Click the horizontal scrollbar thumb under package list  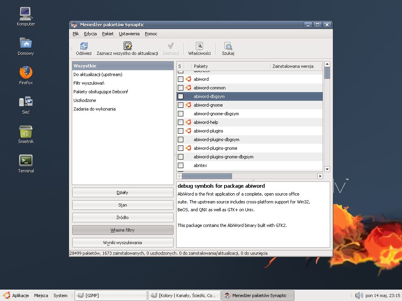206,176
